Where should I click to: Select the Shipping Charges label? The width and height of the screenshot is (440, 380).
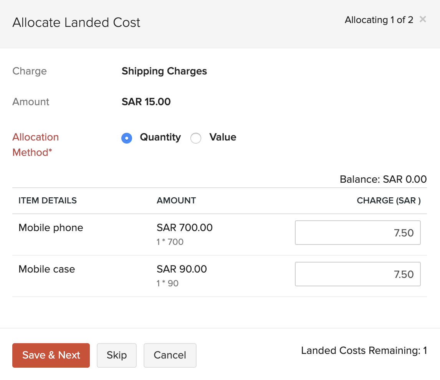tap(164, 71)
